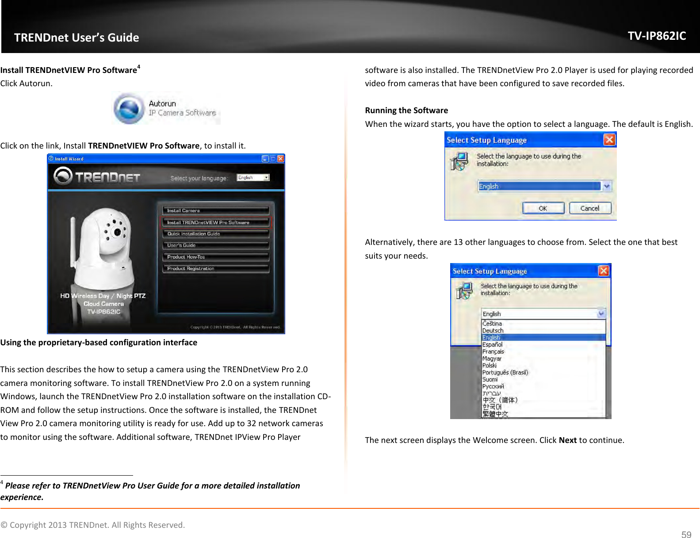Click Cancel in the language dialog
700x538 pixels.
(x=590, y=208)
